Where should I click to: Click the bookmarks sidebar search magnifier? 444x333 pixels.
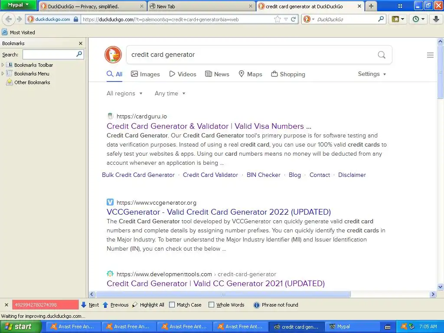79,54
